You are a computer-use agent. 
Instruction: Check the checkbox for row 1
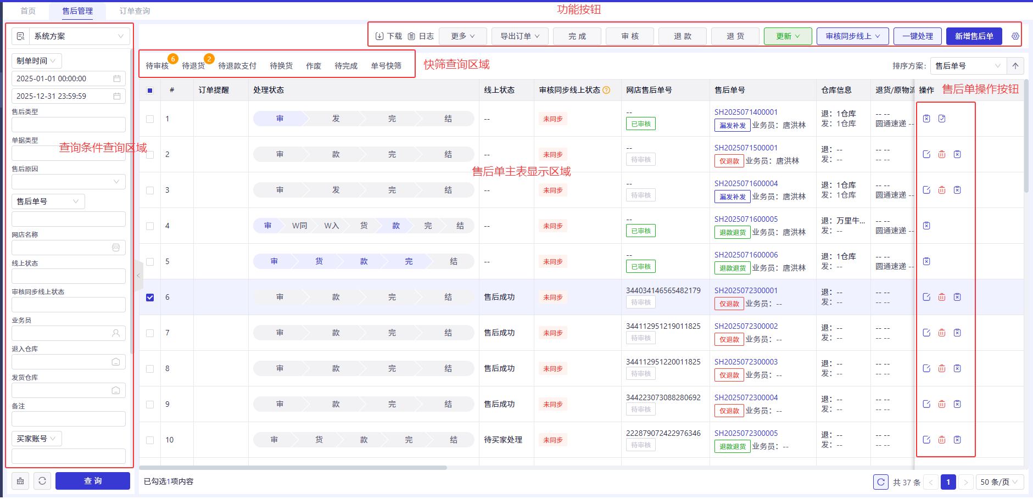pos(150,119)
